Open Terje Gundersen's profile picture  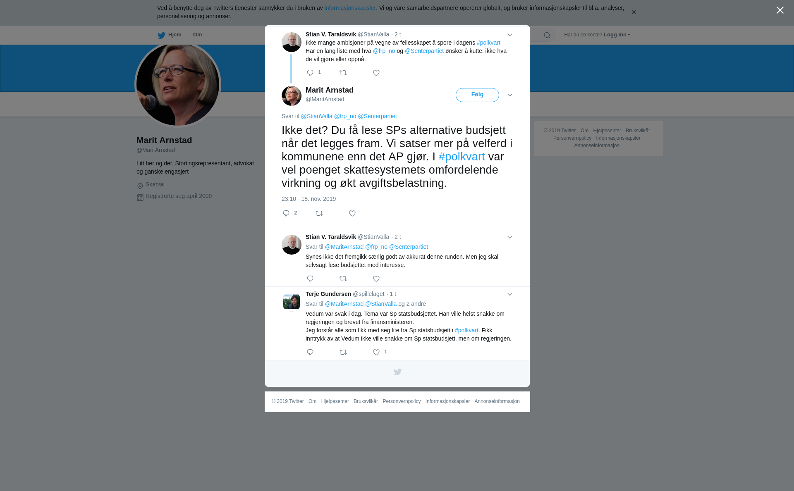pyautogui.click(x=292, y=302)
